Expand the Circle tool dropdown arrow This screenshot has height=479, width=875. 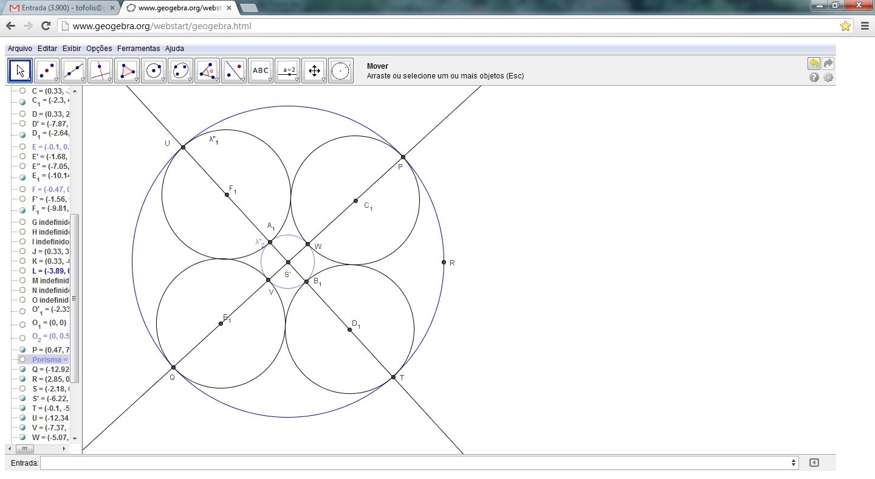[x=163, y=80]
